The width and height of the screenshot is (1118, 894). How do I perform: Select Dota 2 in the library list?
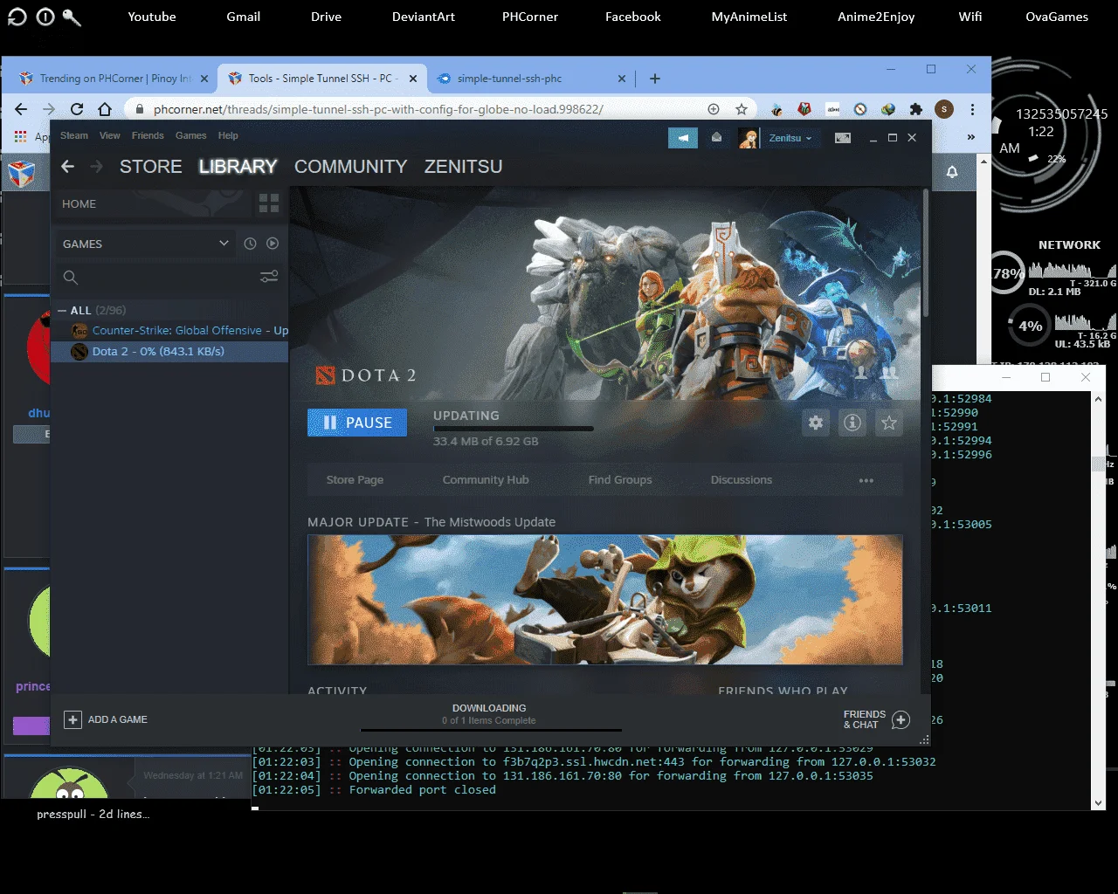click(169, 352)
